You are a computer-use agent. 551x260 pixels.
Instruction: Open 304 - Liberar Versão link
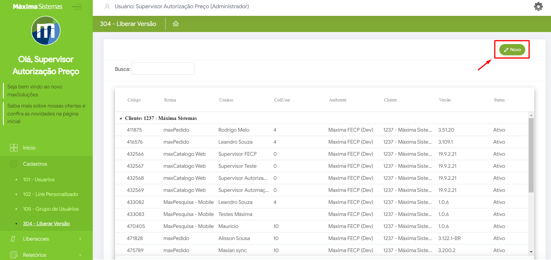46,224
